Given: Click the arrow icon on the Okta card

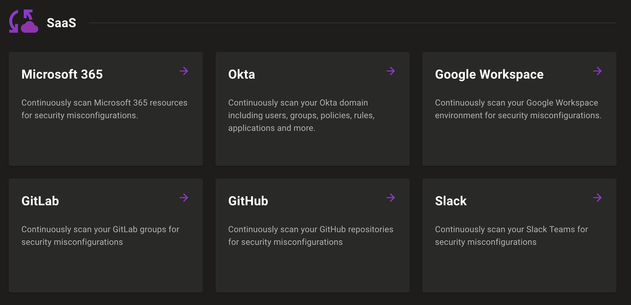Looking at the screenshot, I should click(x=391, y=71).
